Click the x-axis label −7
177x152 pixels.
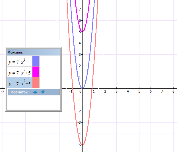(x=2, y=91)
